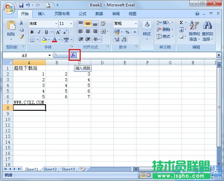224x181 pixels.
Task: Insert a new worksheet tab button
Action: point(83,169)
